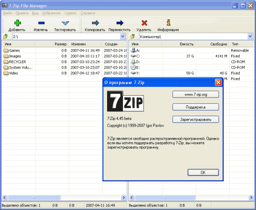256x210 pixels.
Task: Open the Справка menu
Action: click(87, 13)
